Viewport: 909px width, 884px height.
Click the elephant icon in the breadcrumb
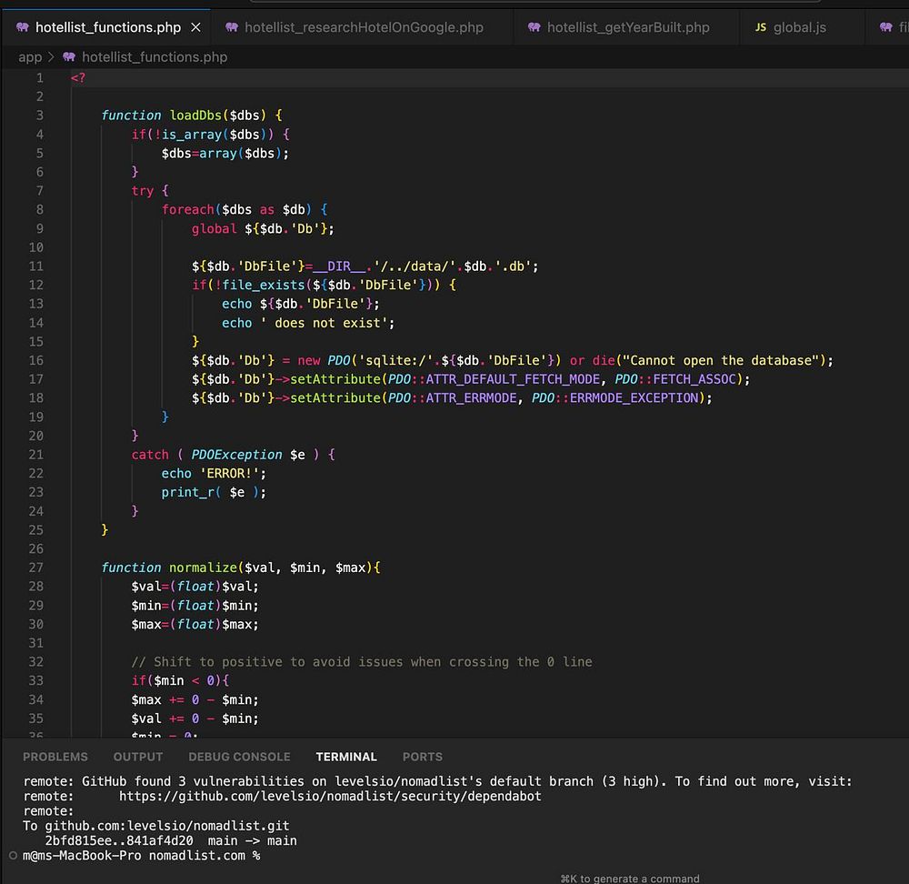click(69, 56)
